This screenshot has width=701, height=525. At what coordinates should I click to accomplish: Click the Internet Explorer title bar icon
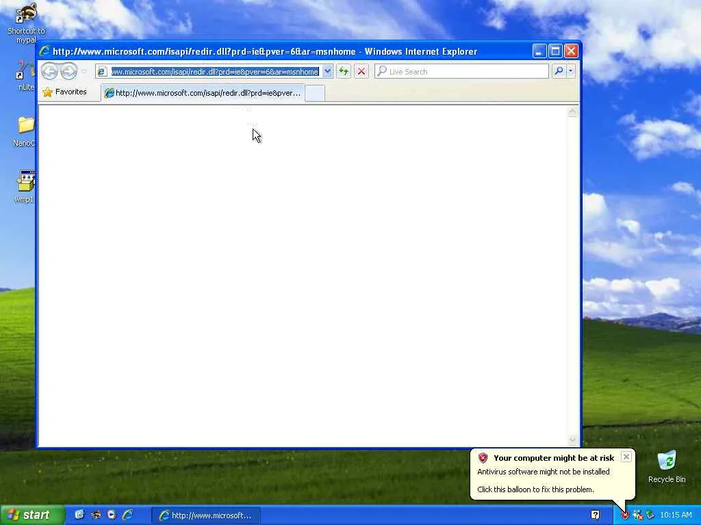pos(44,51)
